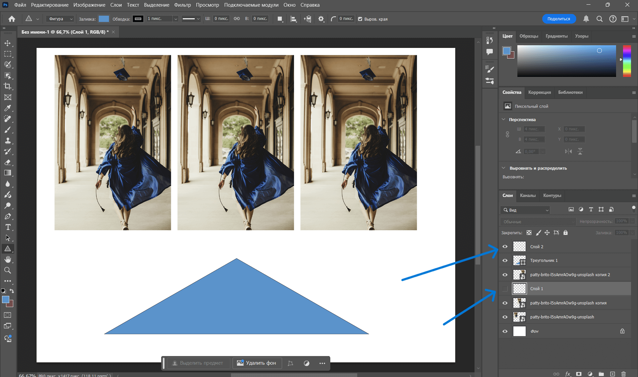638x377 pixels.
Task: Open Layers panel options menu
Action: [x=634, y=196]
